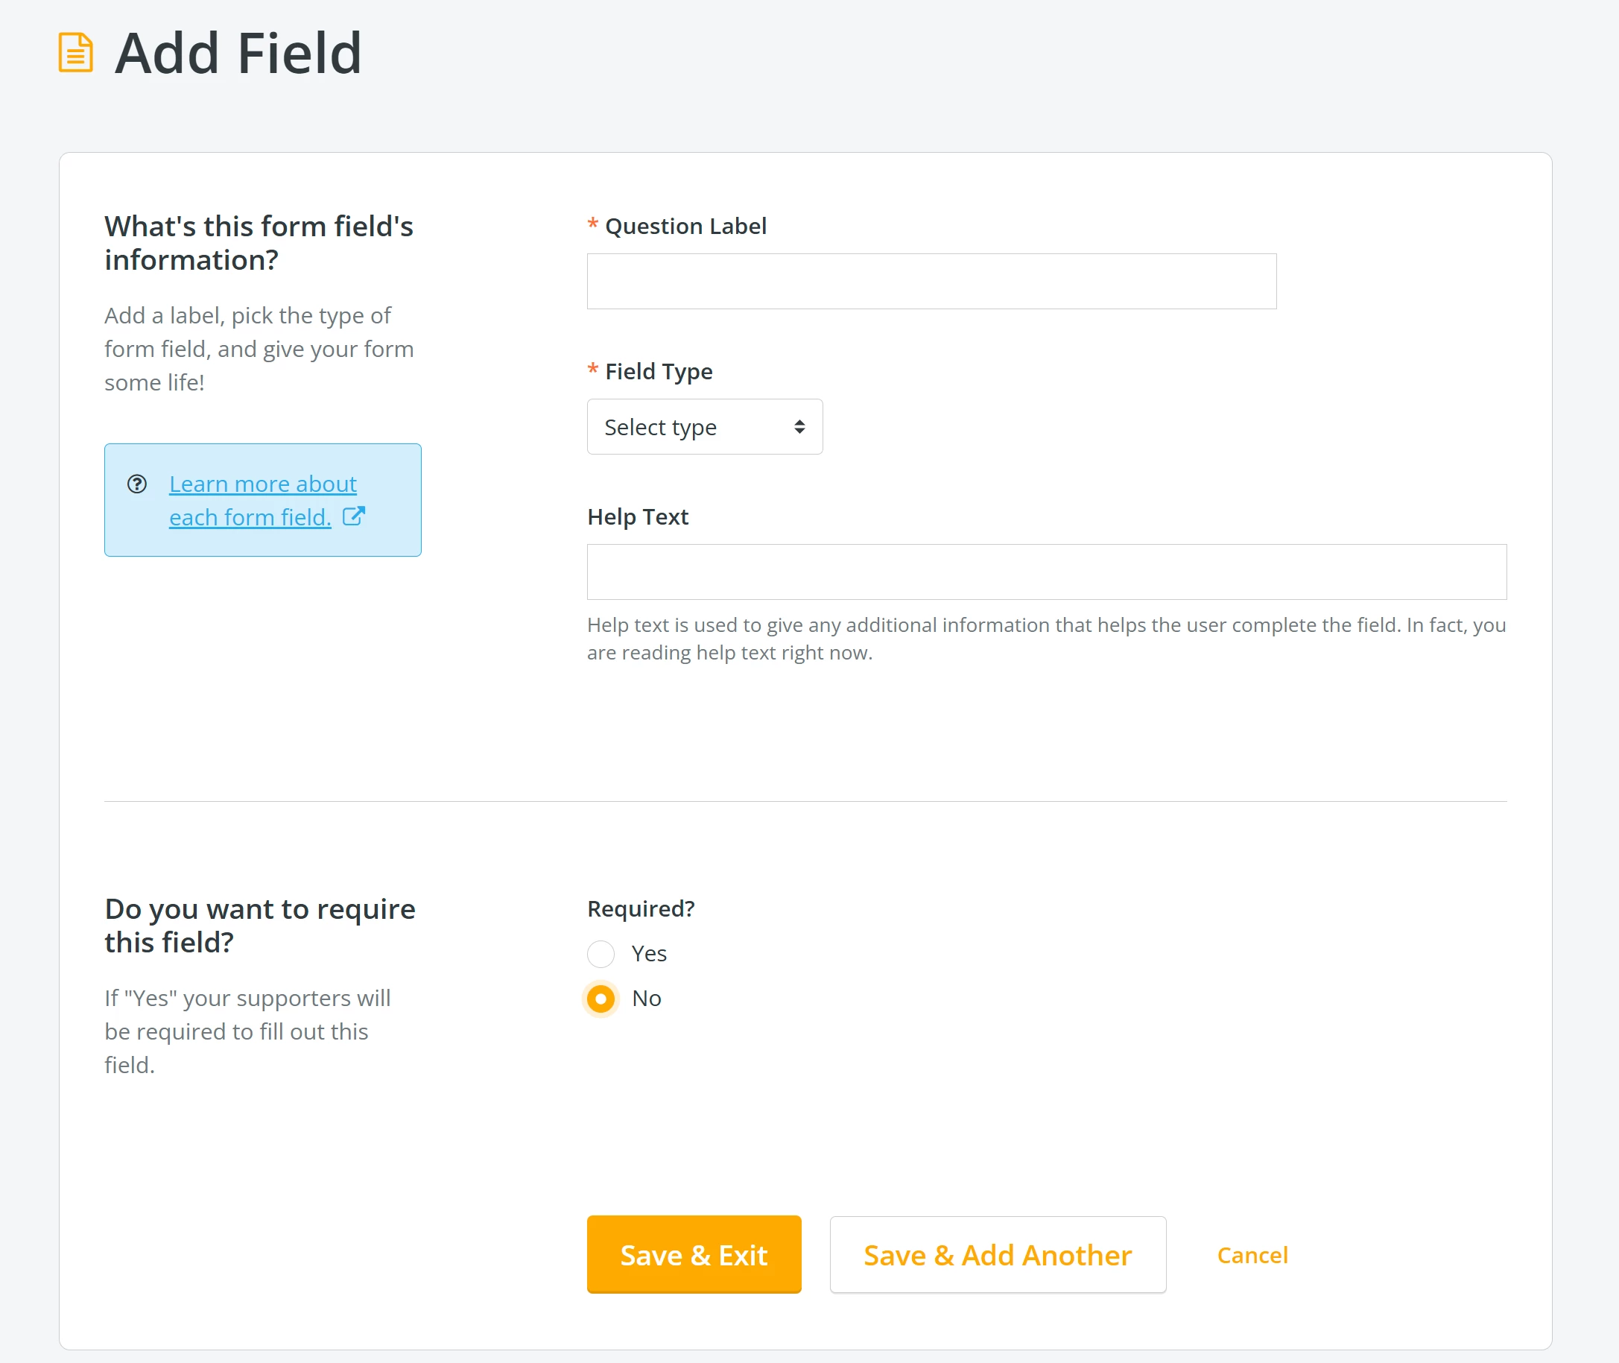The width and height of the screenshot is (1619, 1363).
Task: Click the document icon beside Add Field
Action: click(x=76, y=54)
